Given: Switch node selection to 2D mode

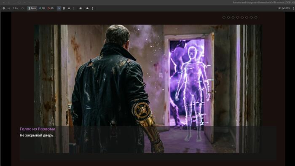Looking at the screenshot, I should pyautogui.click(x=42, y=8).
